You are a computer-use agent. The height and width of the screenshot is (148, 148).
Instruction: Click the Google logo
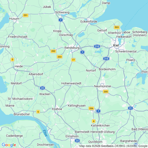click(9, 145)
